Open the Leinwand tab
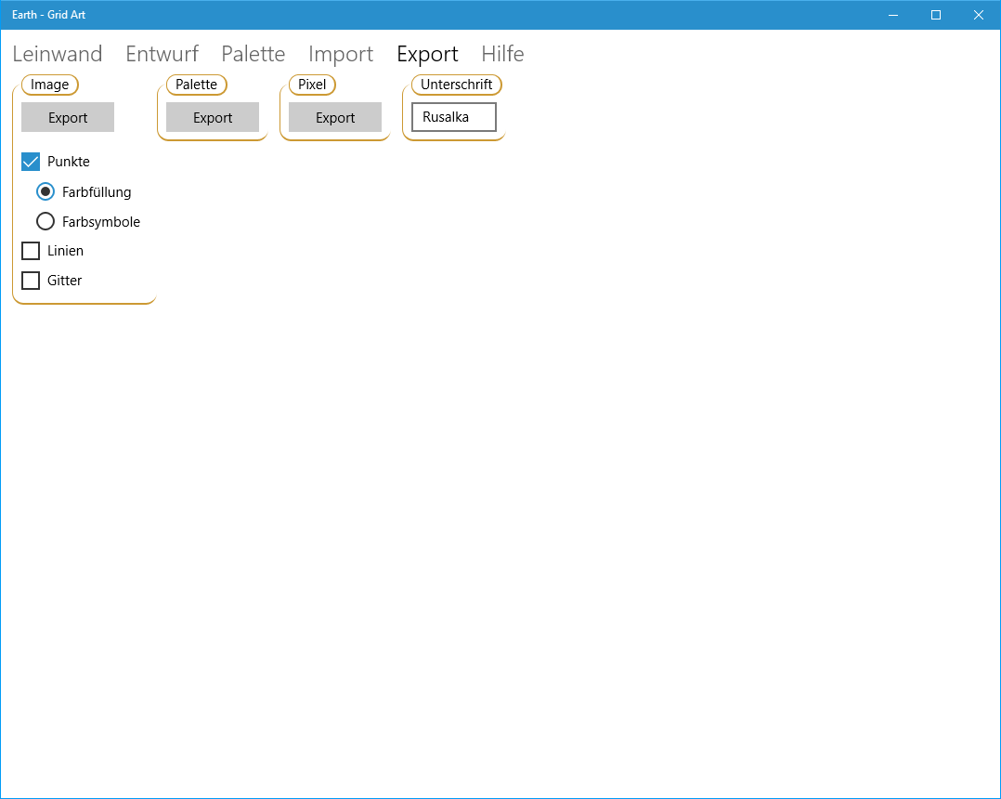 [58, 54]
